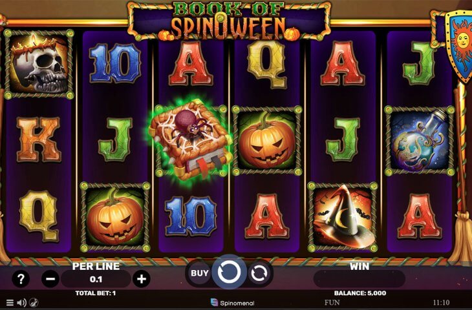
Task: Toggle the turbo rabbit icon
Action: coord(34,302)
